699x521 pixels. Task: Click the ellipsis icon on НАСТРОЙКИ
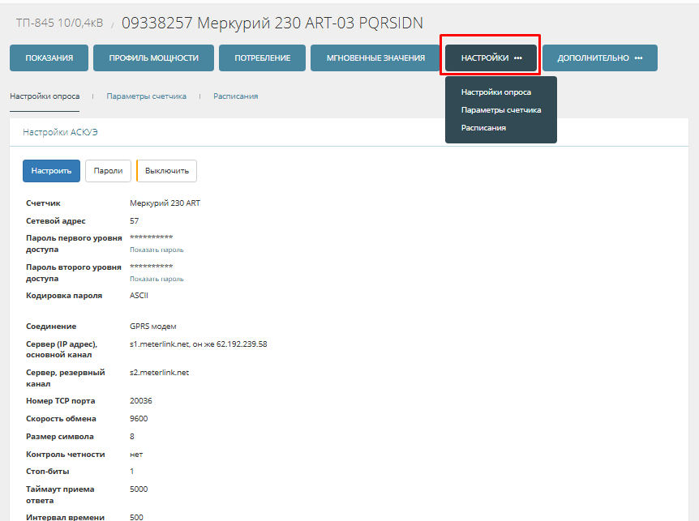click(518, 58)
